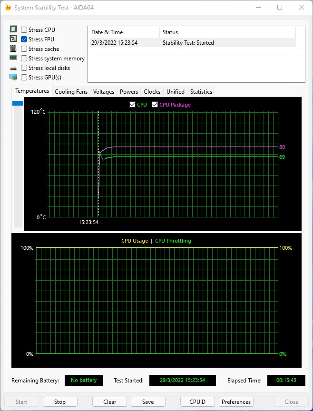
Task: Click the blue graph scale slider thumb
Action: [x=18, y=103]
